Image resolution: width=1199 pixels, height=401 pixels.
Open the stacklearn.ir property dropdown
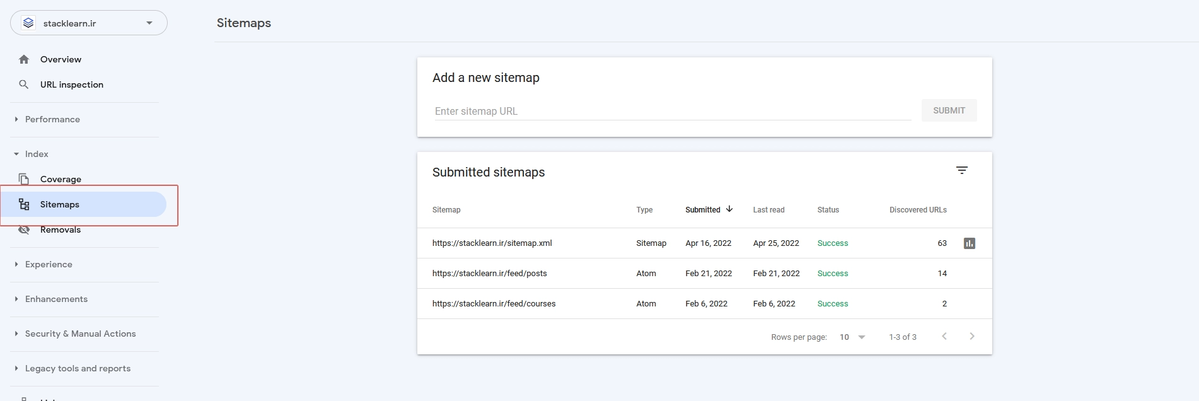pos(89,23)
